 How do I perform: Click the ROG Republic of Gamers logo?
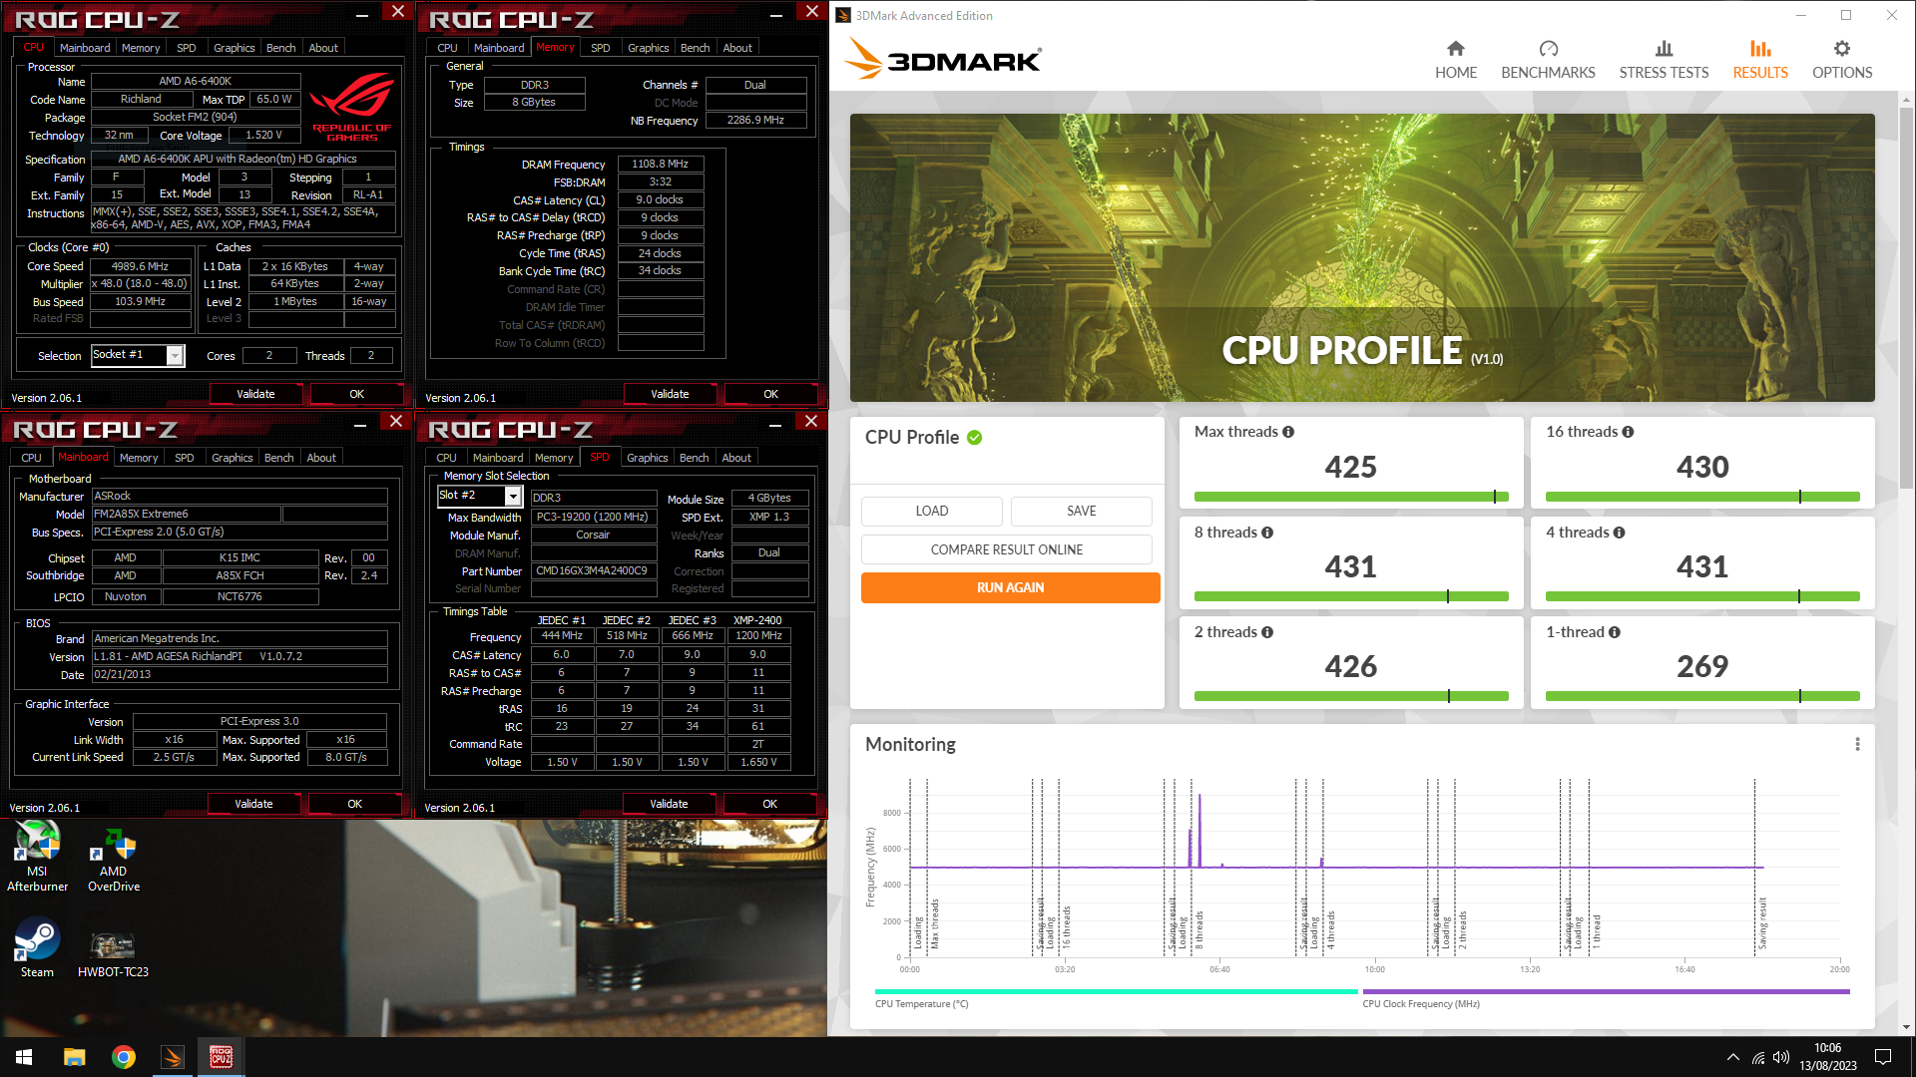(x=352, y=108)
